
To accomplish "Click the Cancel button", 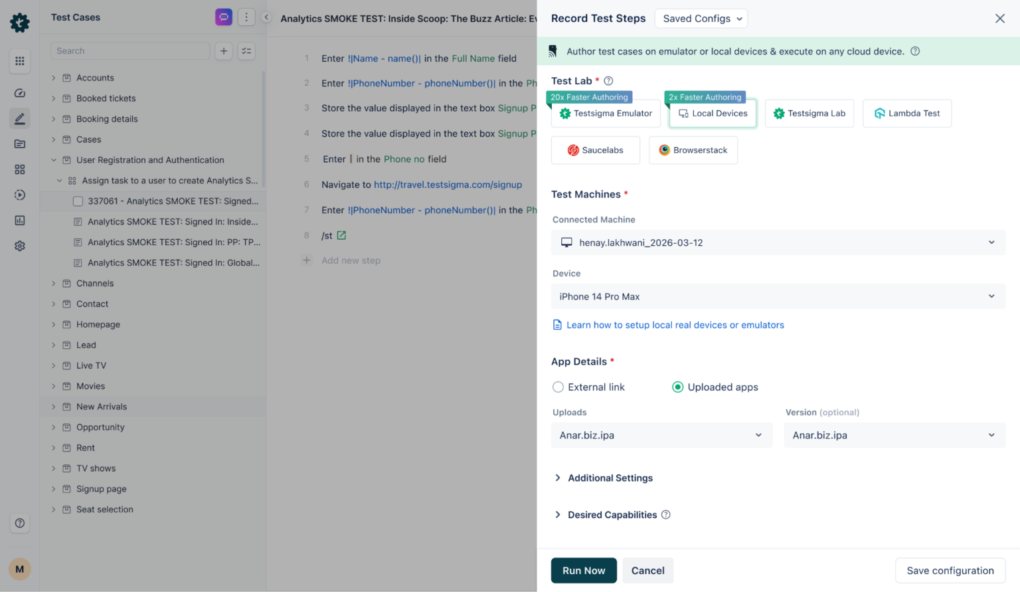I will 648,571.
